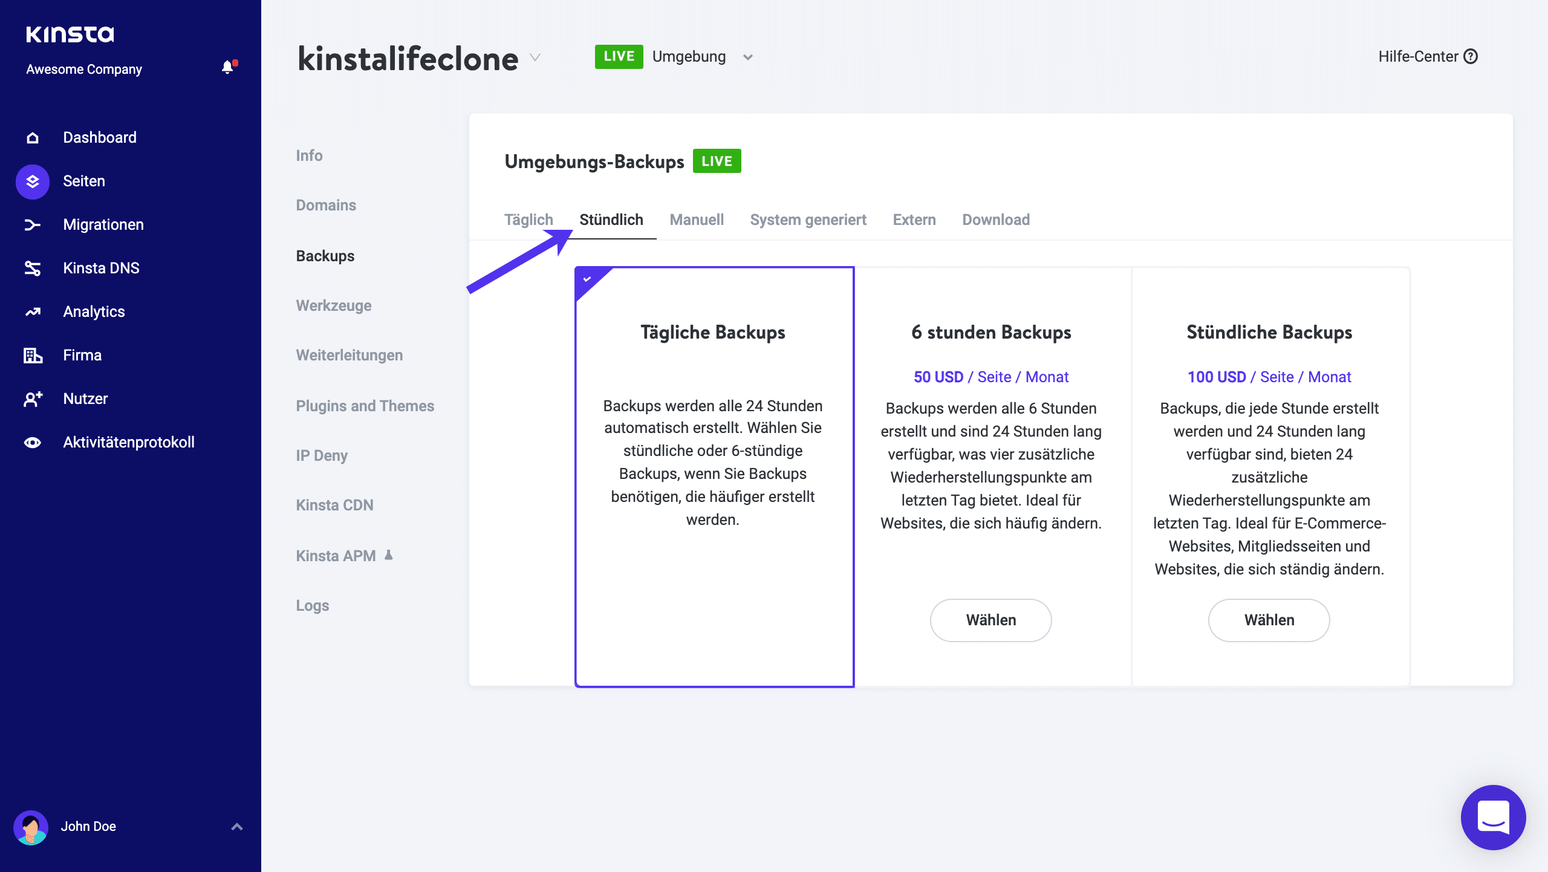Select the Tägliche Backups card
Image resolution: width=1548 pixels, height=872 pixels.
[x=714, y=477]
